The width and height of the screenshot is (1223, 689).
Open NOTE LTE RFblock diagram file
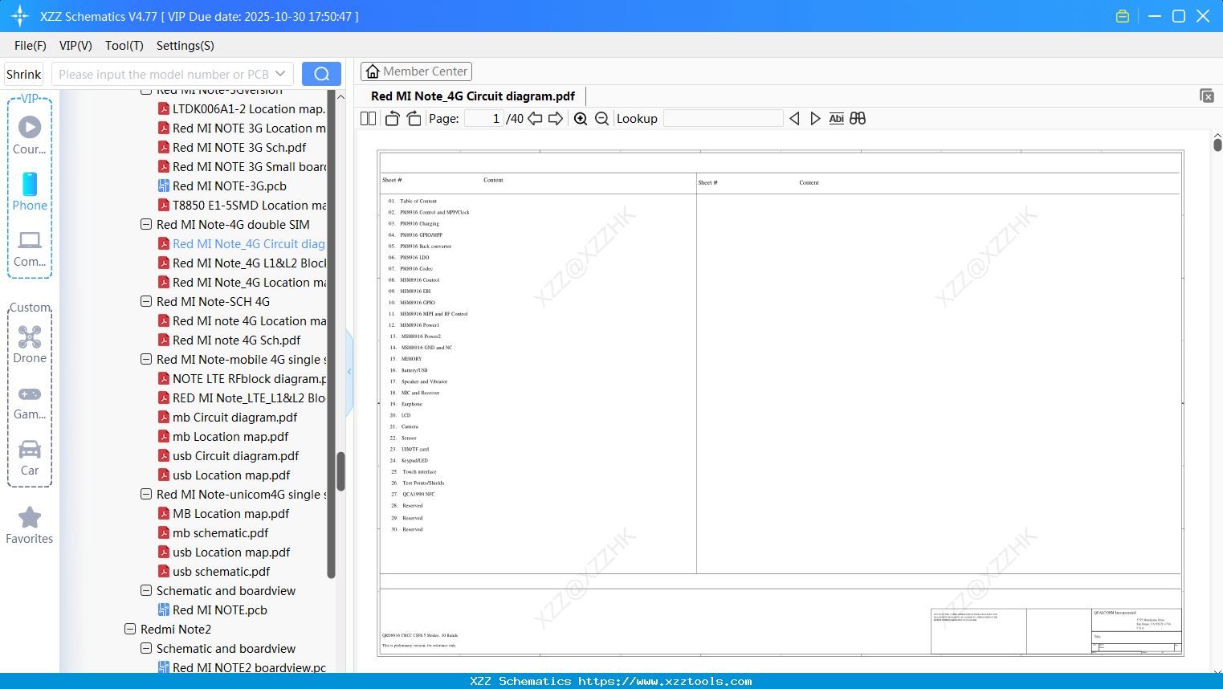242,379
